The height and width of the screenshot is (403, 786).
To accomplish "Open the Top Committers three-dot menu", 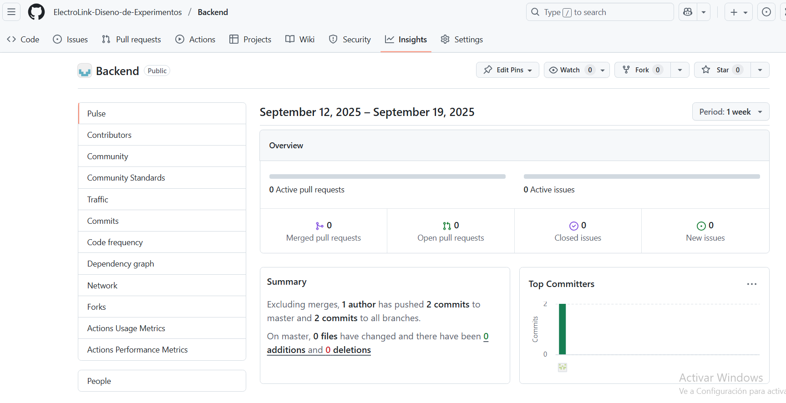I will tap(752, 284).
